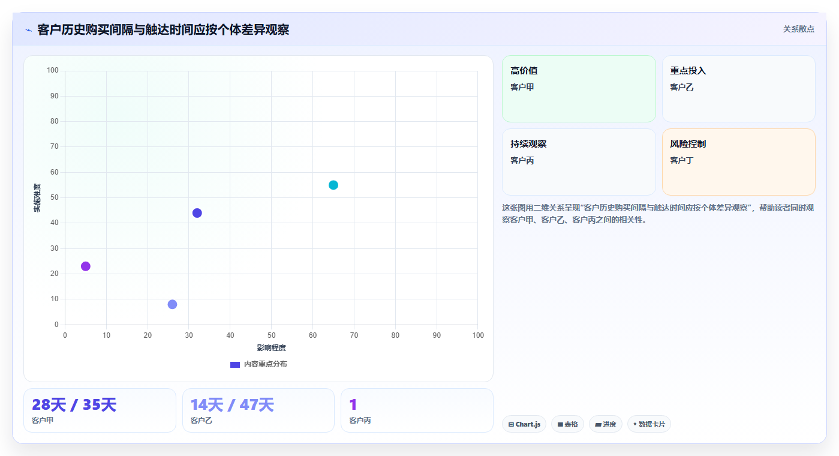
Task: Click the 表格 tag
Action: 567,424
